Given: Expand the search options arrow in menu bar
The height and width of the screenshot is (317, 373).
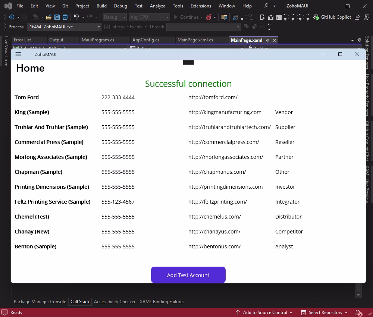Looking at the screenshot, I should tap(274, 6).
